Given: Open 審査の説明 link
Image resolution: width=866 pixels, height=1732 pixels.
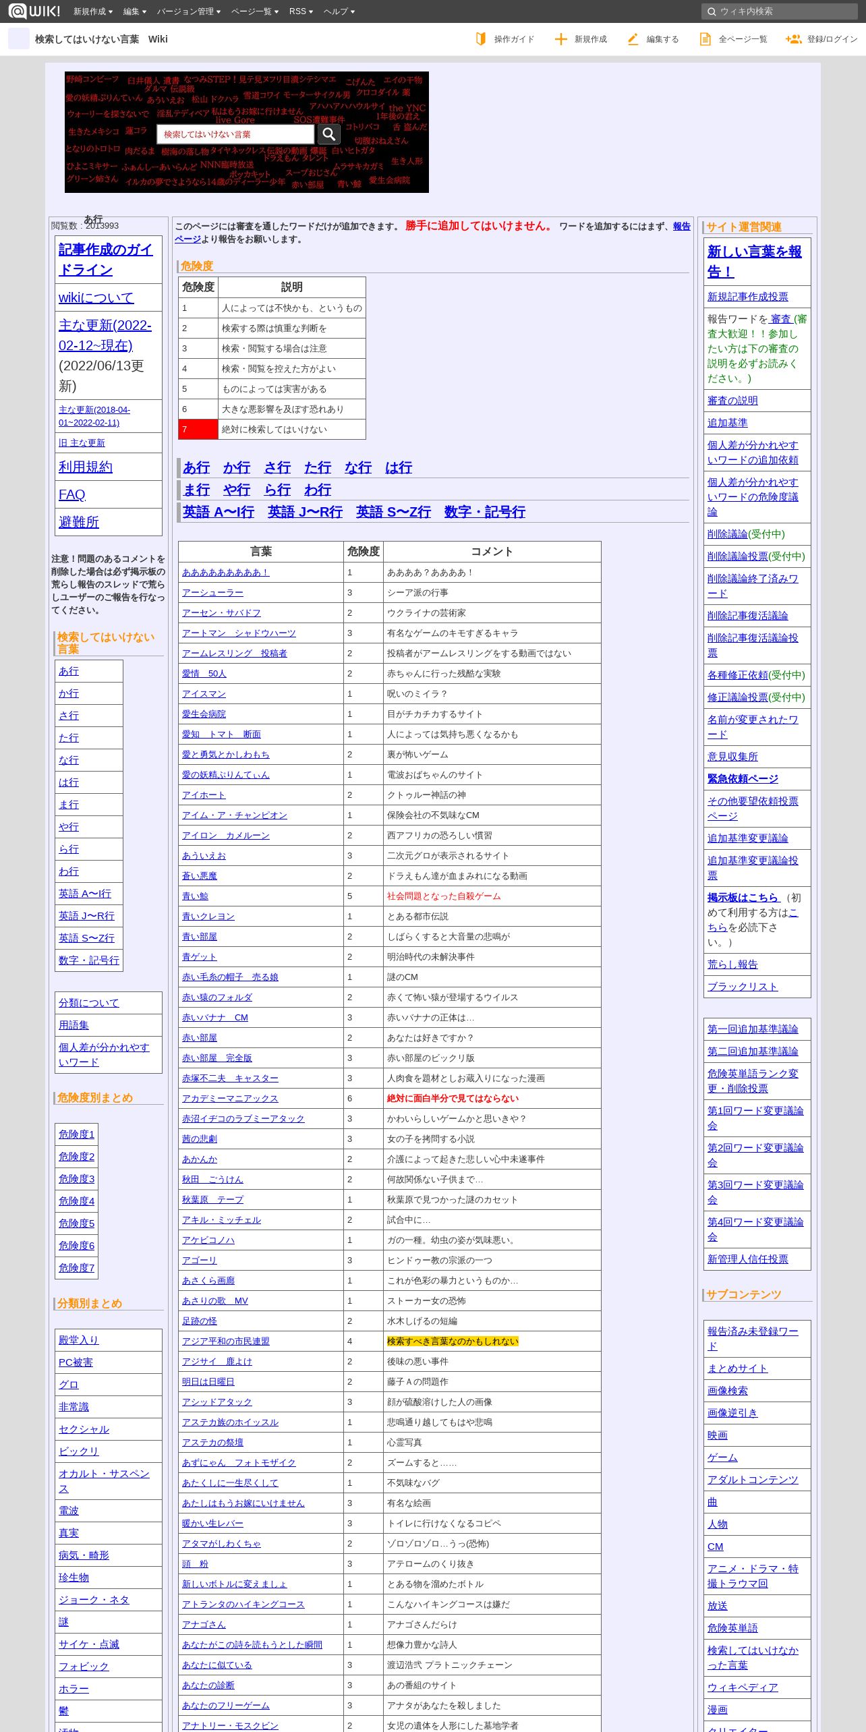Looking at the screenshot, I should (x=732, y=400).
